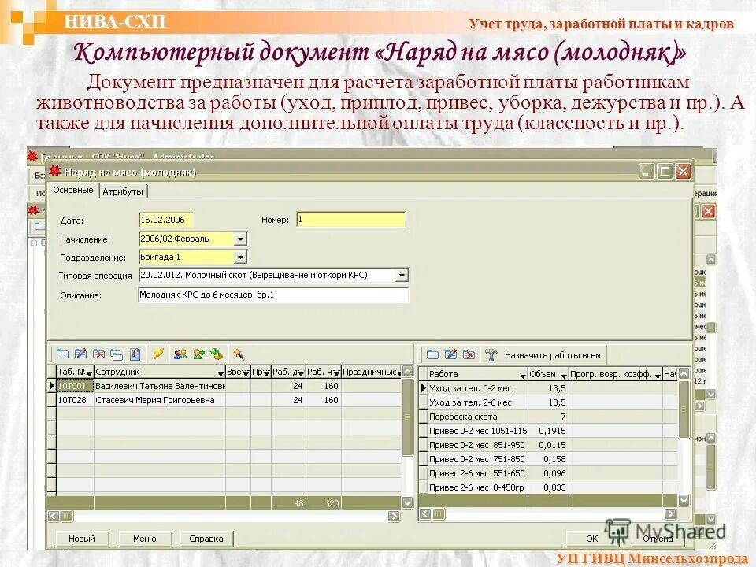The image size is (756, 567).
Task: Expand the Начисление month dropdown
Action: pos(242,237)
